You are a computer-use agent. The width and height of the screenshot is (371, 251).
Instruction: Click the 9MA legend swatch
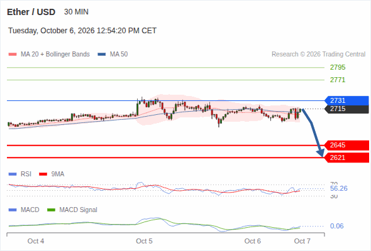(43, 174)
